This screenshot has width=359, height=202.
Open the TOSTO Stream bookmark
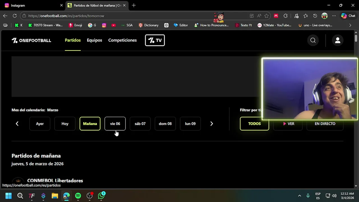tap(45, 25)
